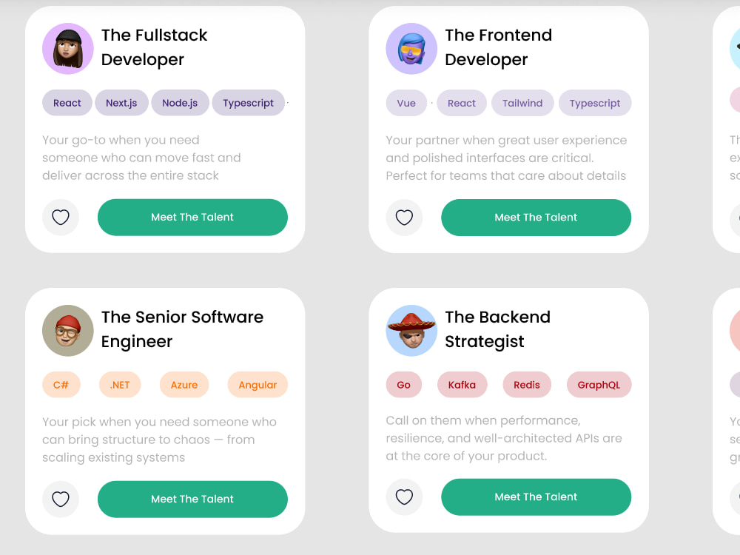
Task: Click Meet The Talent on Frontend Developer
Action: pos(536,218)
